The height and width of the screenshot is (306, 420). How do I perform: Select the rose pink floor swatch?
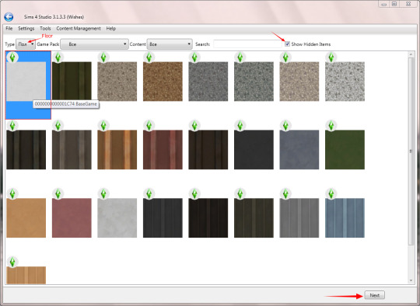(x=72, y=217)
